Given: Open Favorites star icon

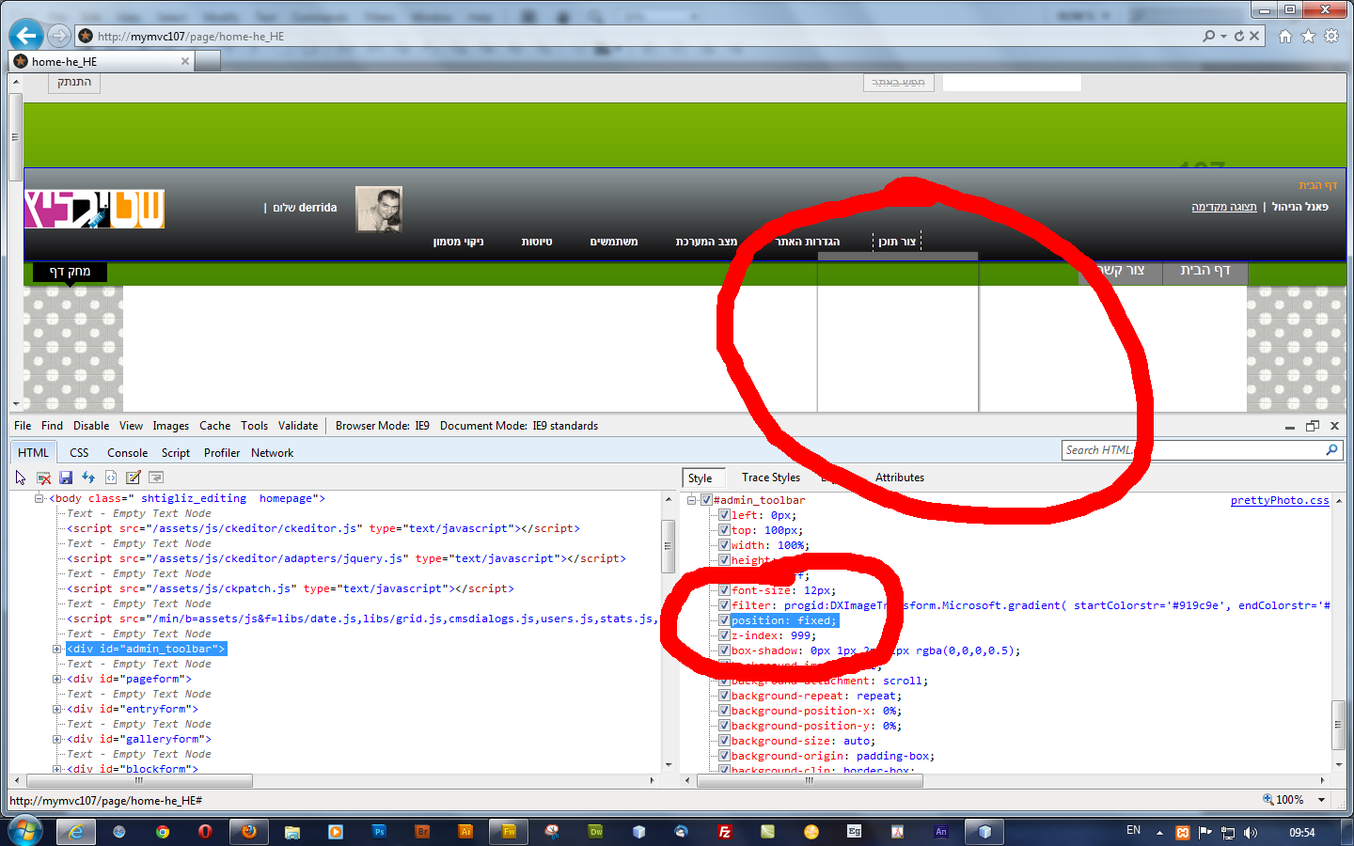Looking at the screenshot, I should 1308,37.
